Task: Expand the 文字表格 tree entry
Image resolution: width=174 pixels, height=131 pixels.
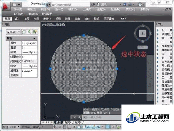Action: pyautogui.click(x=158, y=62)
